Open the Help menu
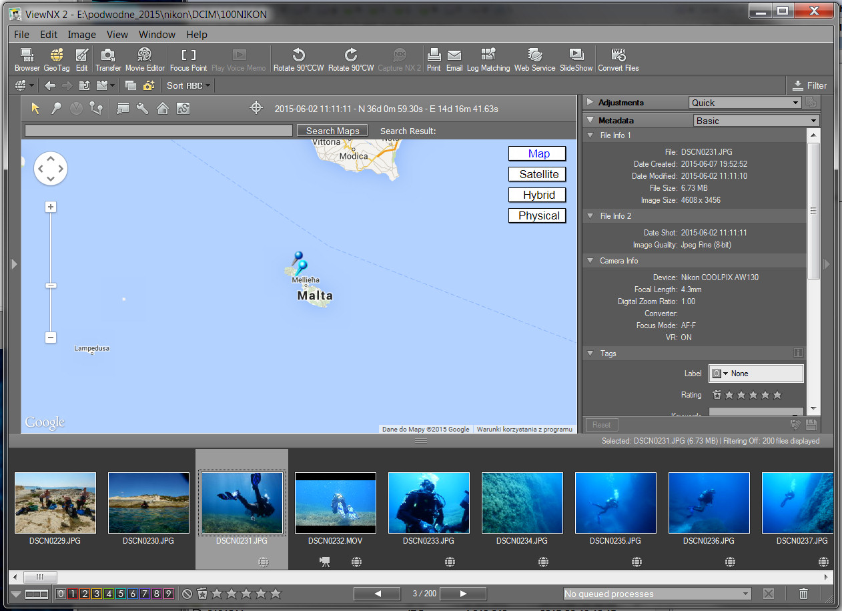The width and height of the screenshot is (842, 611). pyautogui.click(x=197, y=35)
